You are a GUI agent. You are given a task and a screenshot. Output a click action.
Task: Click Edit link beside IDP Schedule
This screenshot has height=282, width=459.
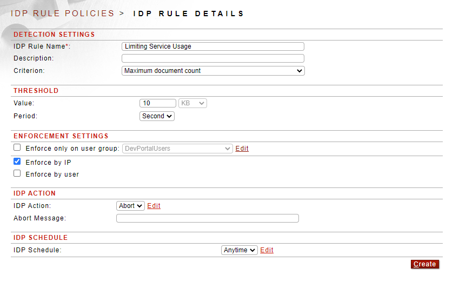click(267, 250)
